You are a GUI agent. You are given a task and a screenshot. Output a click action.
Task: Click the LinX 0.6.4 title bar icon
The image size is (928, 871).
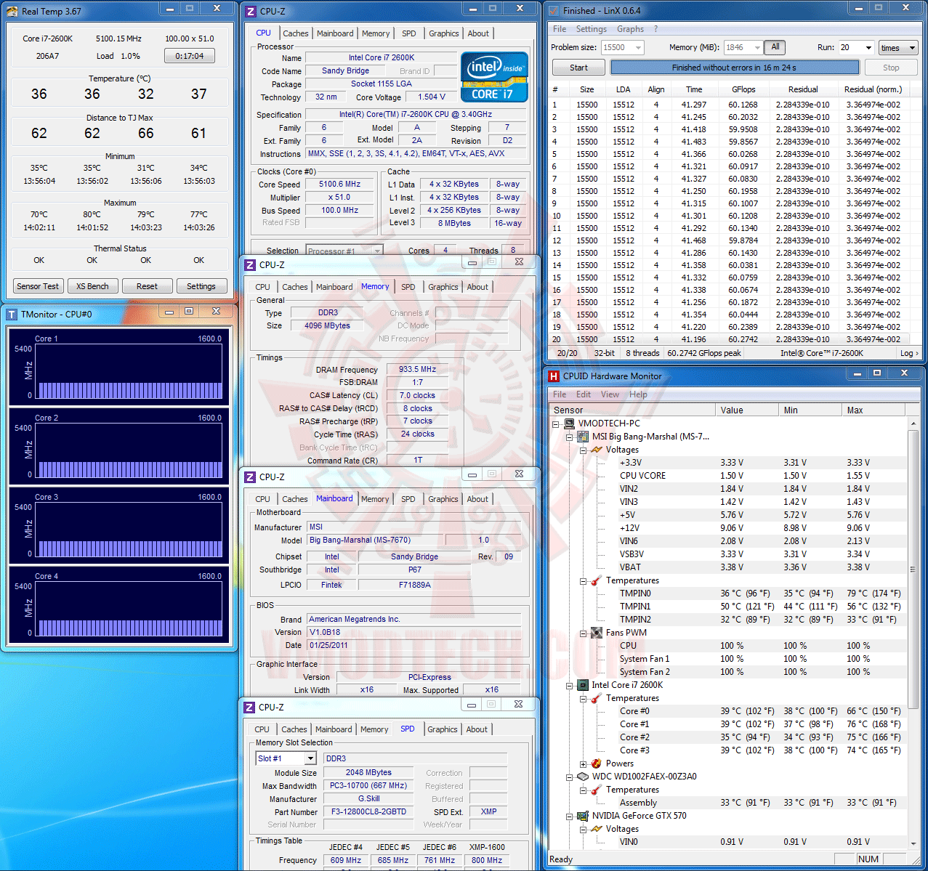coord(554,11)
